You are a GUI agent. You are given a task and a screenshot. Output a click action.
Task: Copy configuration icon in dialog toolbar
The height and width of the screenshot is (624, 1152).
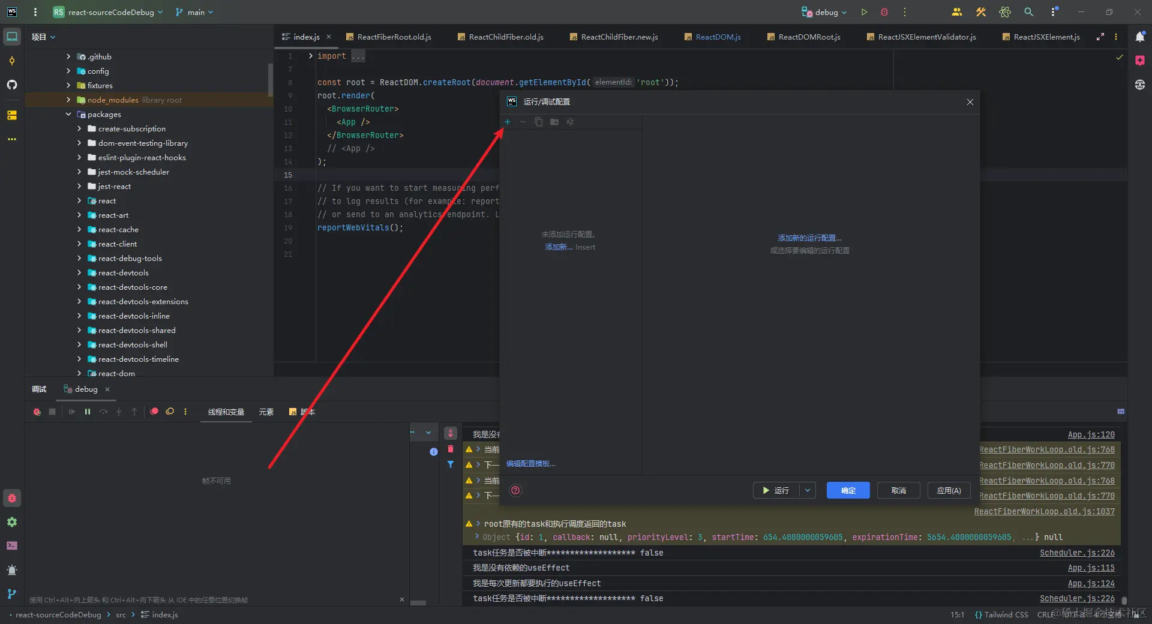[538, 122]
